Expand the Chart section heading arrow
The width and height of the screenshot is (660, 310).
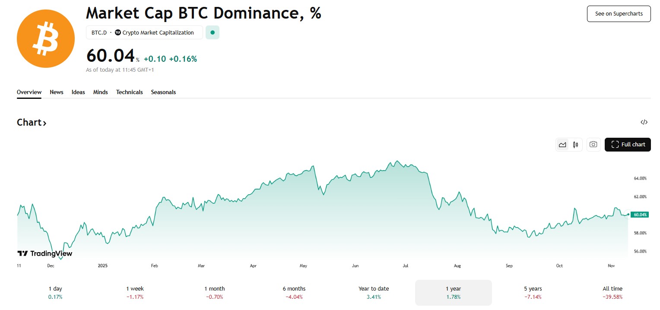click(44, 123)
